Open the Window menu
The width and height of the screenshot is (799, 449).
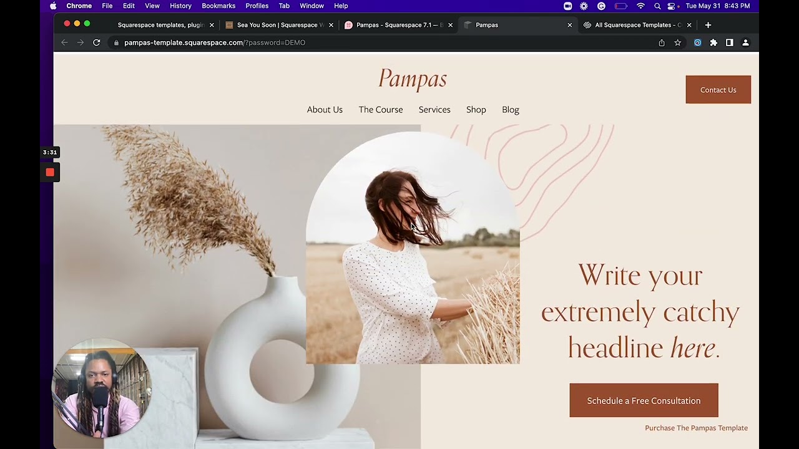(x=311, y=6)
